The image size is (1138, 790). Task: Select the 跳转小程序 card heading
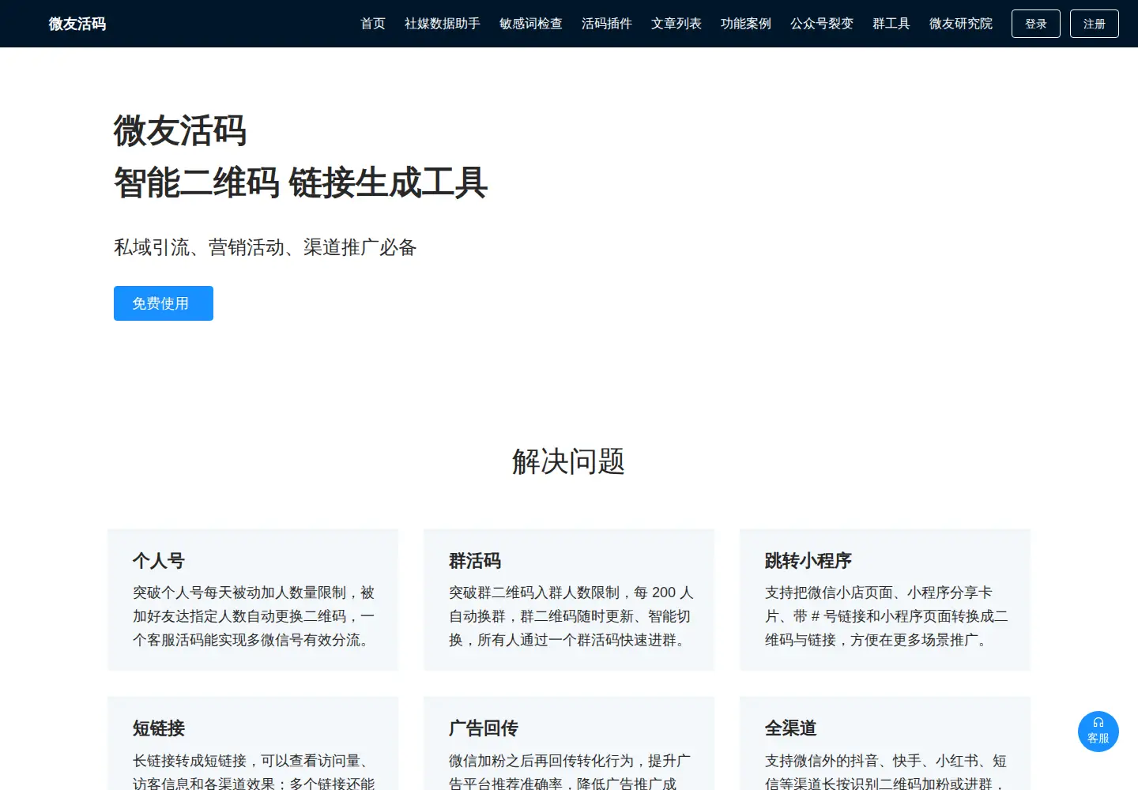808,561
